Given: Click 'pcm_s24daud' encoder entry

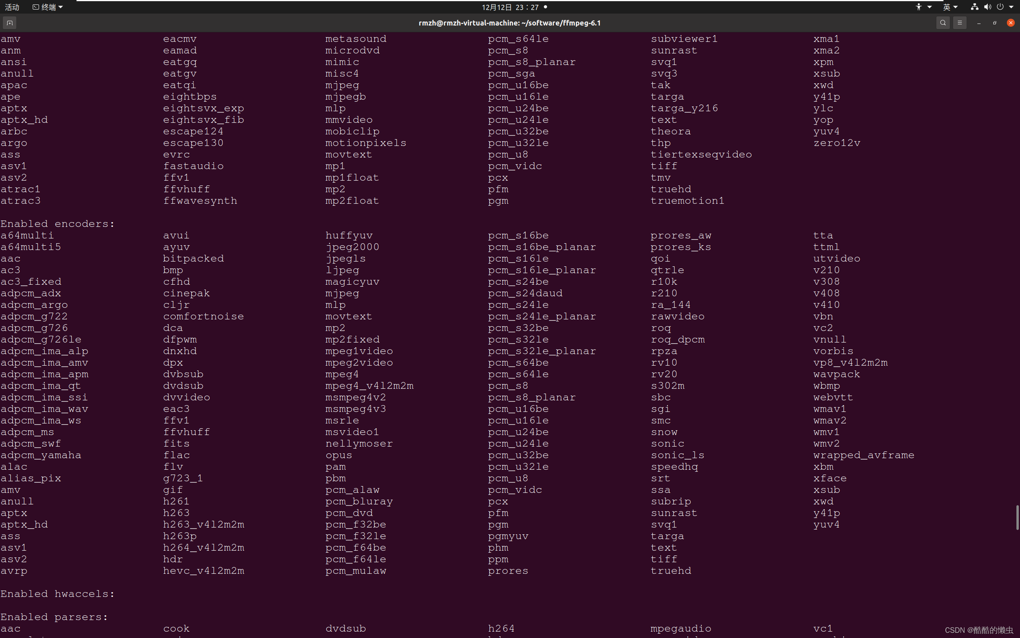Looking at the screenshot, I should [x=525, y=293].
